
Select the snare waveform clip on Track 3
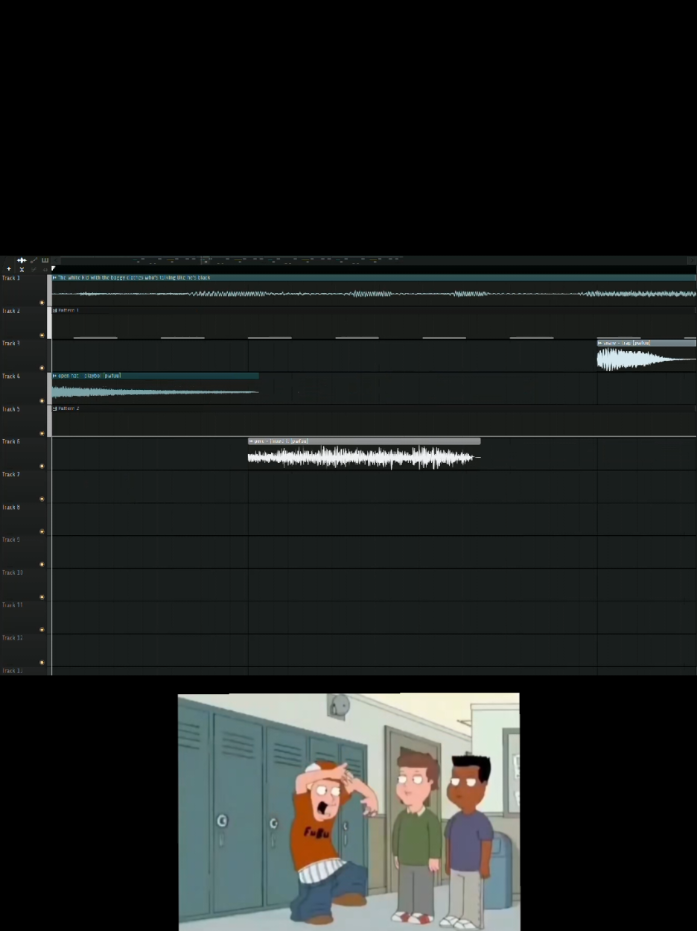(x=646, y=359)
